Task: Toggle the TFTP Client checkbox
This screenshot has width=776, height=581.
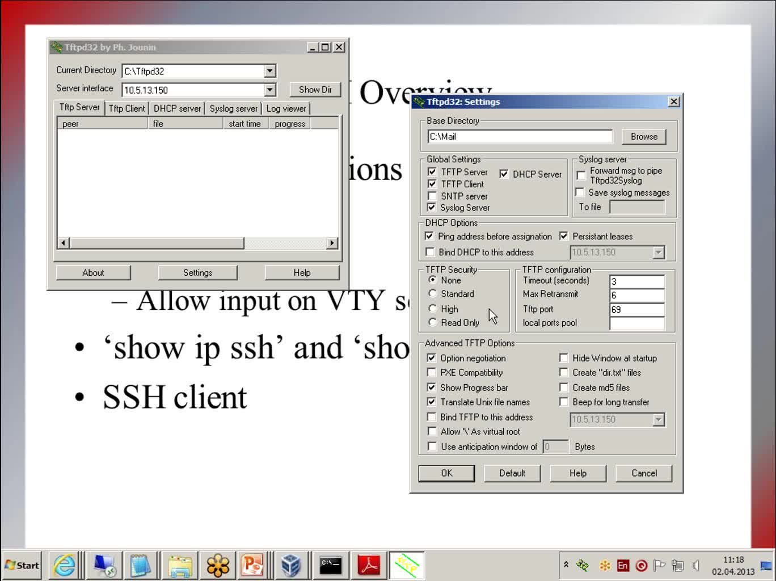Action: point(432,184)
